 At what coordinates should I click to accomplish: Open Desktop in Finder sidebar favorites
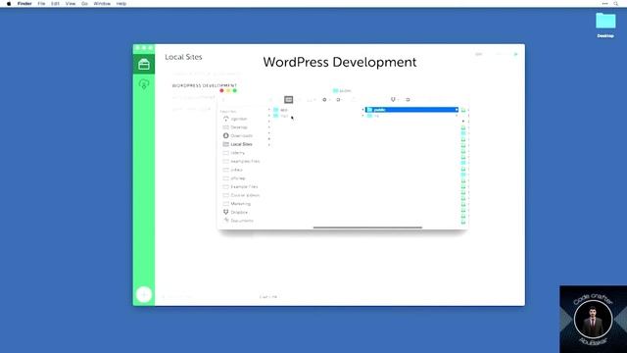point(235,127)
